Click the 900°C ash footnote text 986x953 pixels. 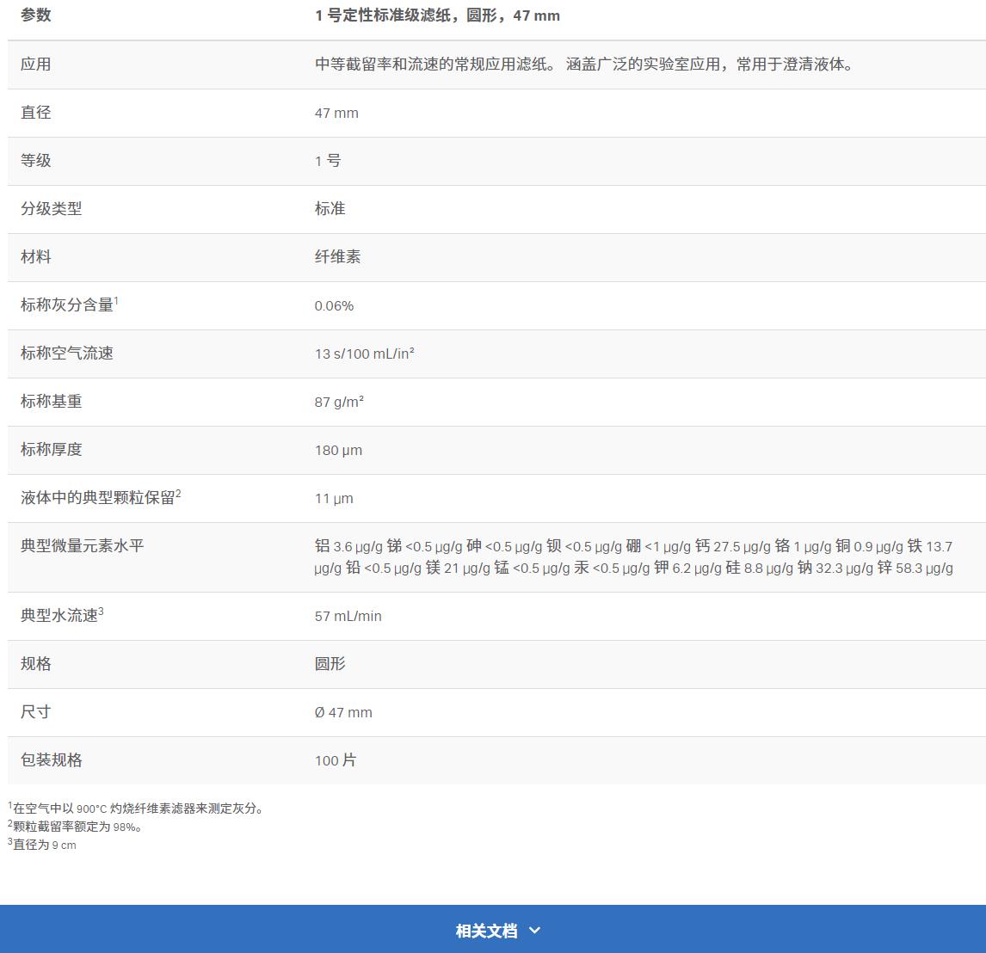tap(138, 809)
